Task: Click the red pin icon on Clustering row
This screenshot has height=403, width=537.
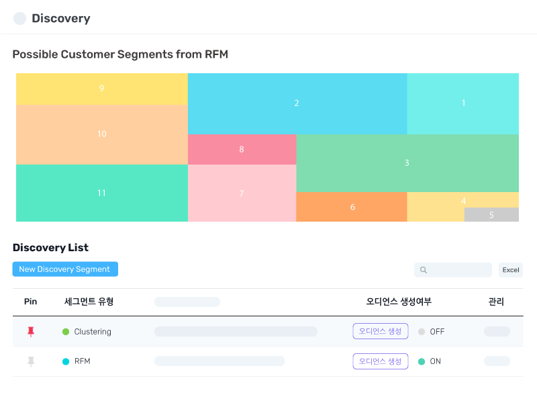Action: tap(30, 332)
